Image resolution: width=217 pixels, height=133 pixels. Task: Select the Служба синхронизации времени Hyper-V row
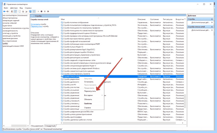point(122,66)
